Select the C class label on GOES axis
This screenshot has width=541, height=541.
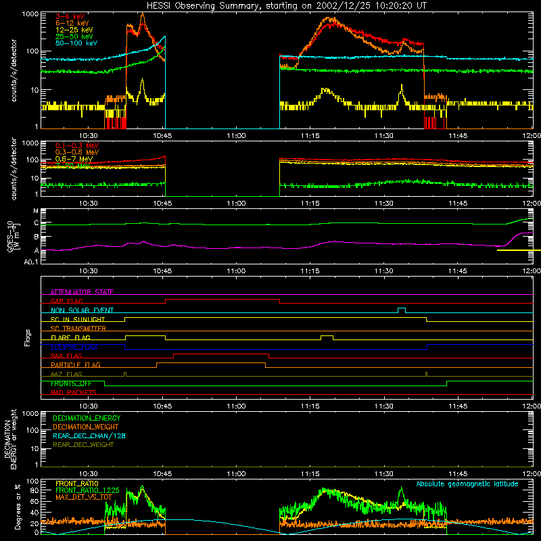coord(37,223)
